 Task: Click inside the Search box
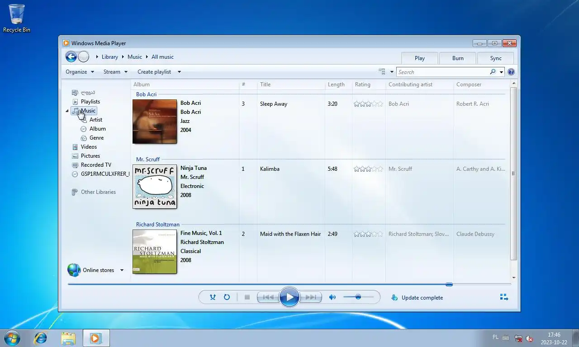click(x=442, y=72)
